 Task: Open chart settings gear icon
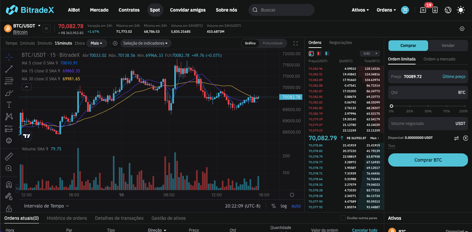click(x=292, y=195)
